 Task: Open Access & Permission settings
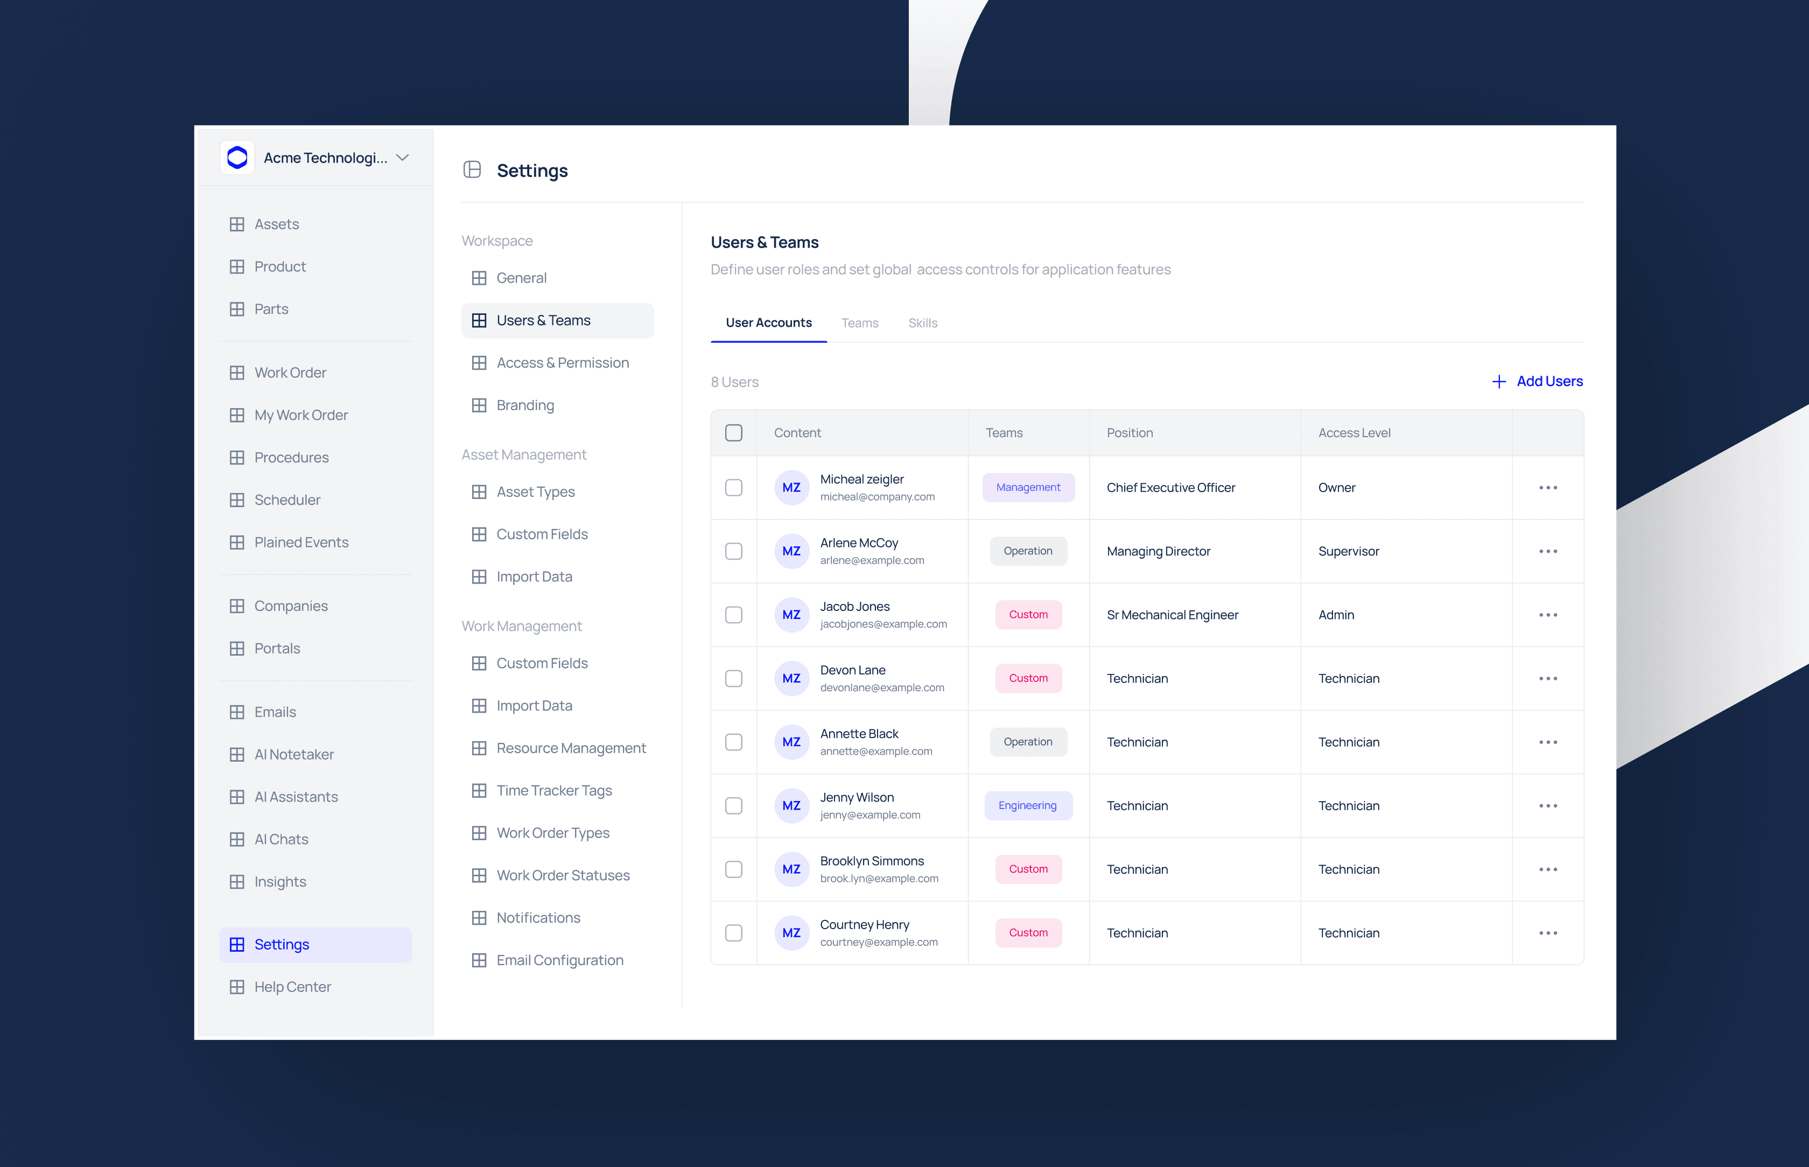click(562, 363)
